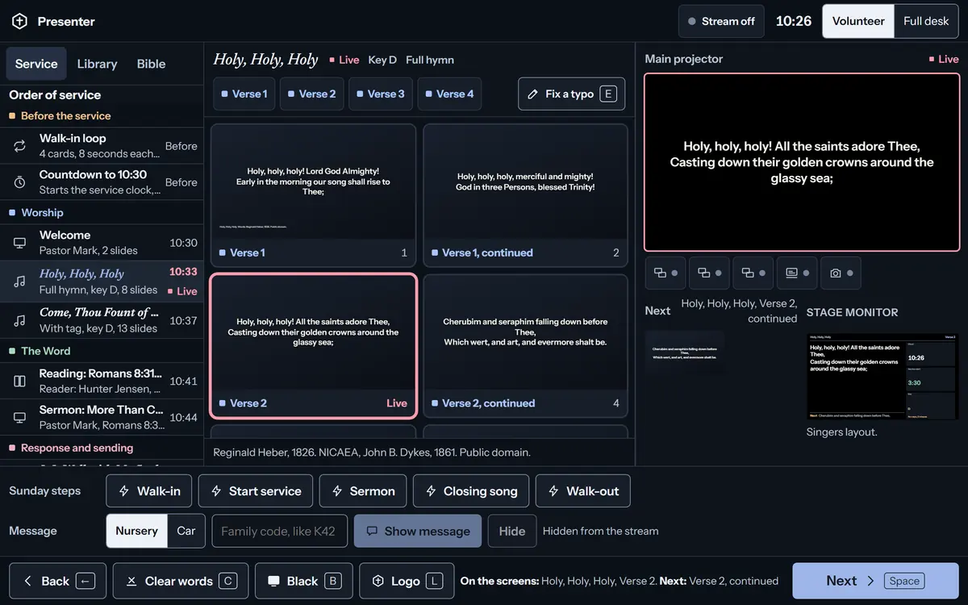Toggle the camera output icon

point(841,273)
